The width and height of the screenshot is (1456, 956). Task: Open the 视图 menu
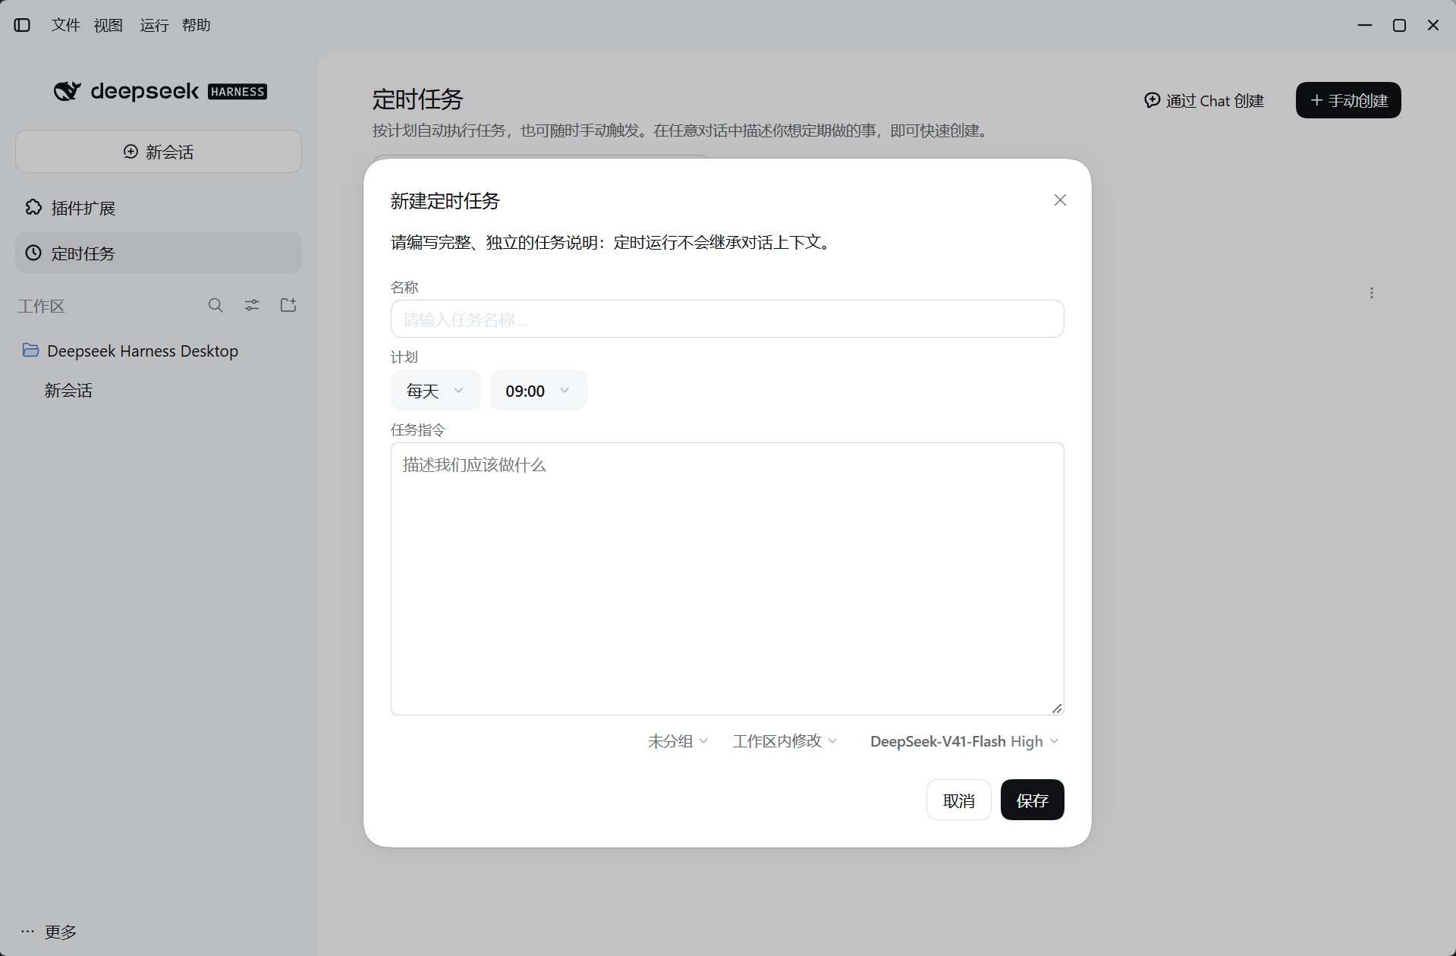click(108, 25)
